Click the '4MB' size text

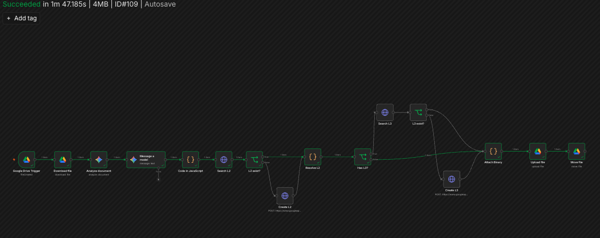point(101,4)
